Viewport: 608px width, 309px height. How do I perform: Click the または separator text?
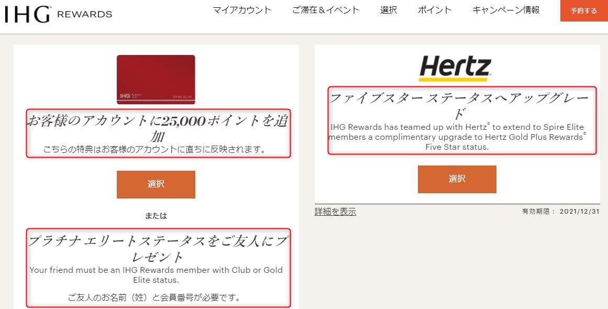tap(156, 216)
